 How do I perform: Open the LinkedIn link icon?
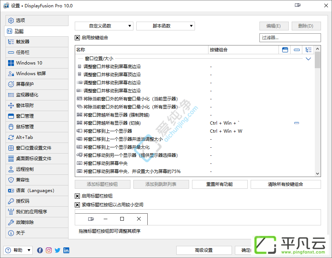tap(66, 250)
